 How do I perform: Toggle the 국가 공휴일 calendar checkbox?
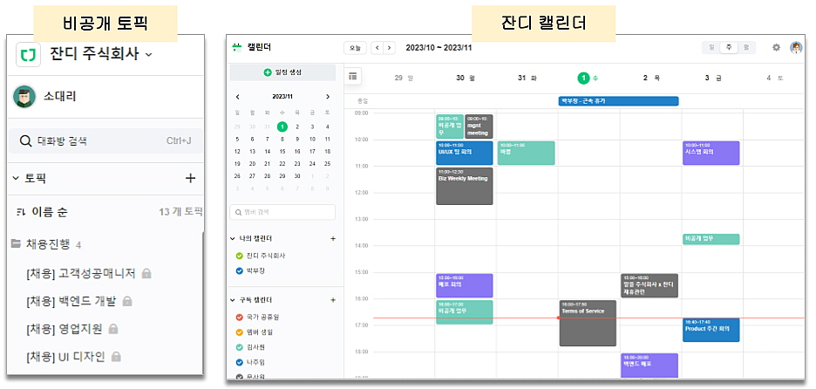pyautogui.click(x=240, y=317)
